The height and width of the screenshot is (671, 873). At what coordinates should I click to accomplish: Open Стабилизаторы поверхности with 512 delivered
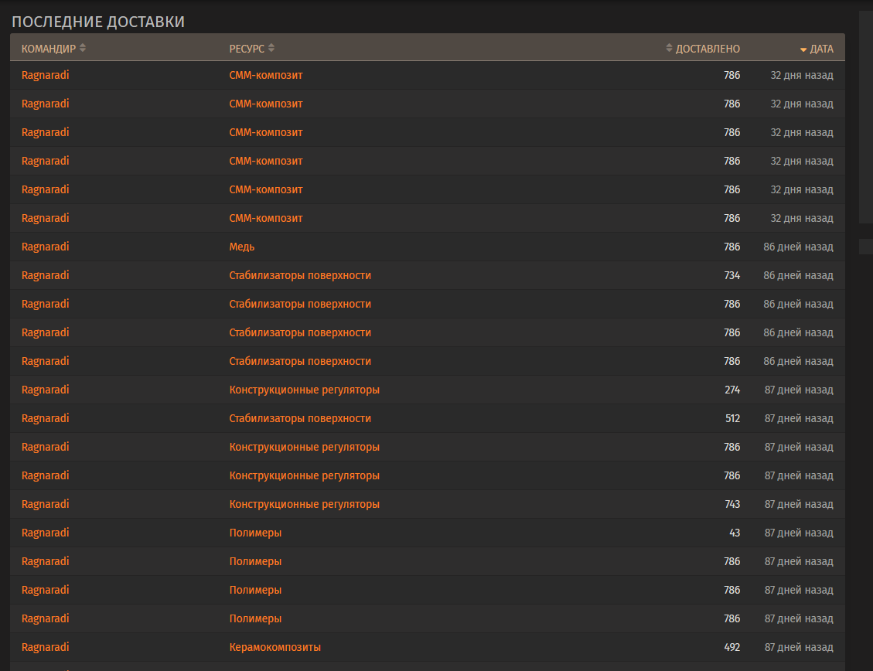pyautogui.click(x=300, y=418)
